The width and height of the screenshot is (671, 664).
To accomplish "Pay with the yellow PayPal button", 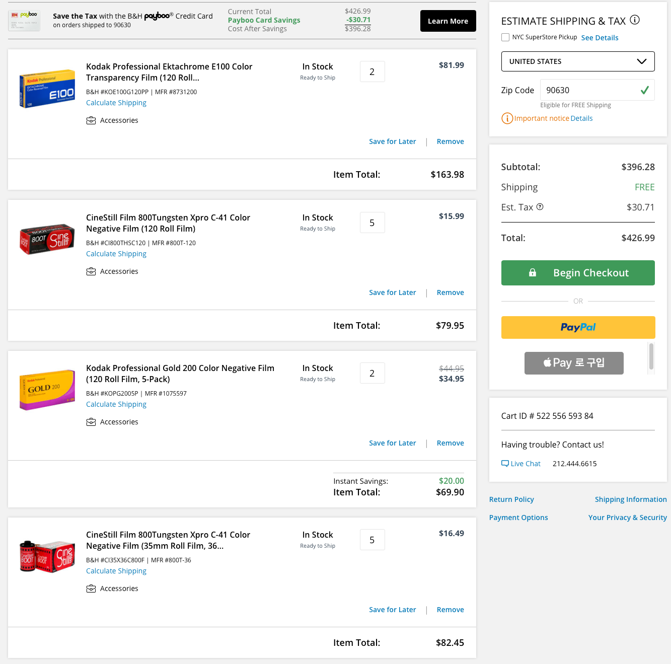I will [x=578, y=327].
